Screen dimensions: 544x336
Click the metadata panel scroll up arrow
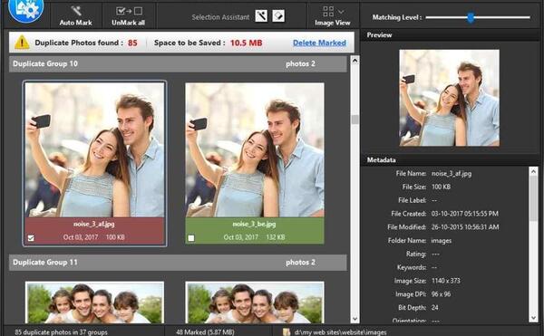coord(534,171)
